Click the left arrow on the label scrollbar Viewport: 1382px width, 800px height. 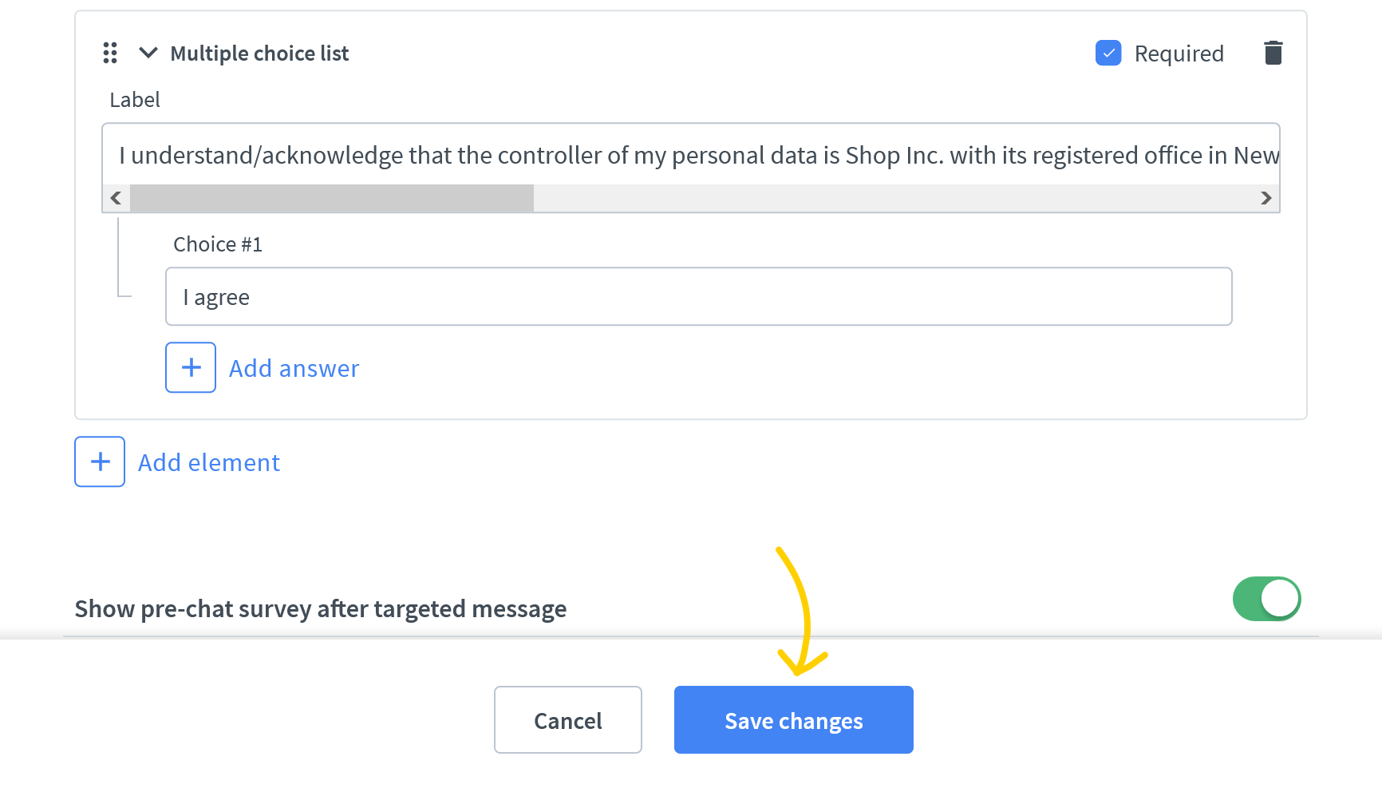tap(116, 197)
